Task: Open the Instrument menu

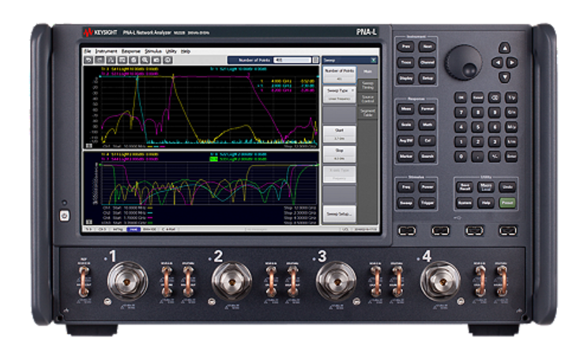Action: click(x=106, y=51)
